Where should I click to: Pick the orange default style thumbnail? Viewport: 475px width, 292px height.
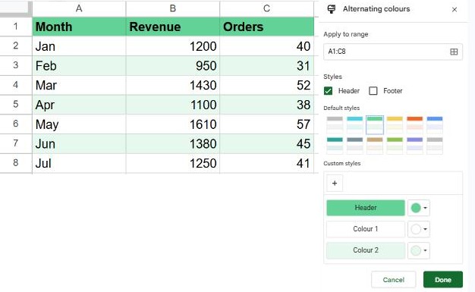click(415, 125)
